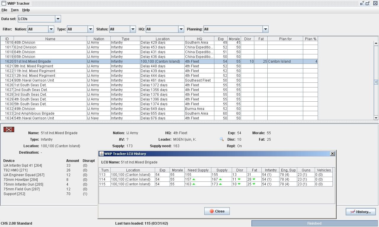Click the 75mm Field Gun device entry

[22, 189]
